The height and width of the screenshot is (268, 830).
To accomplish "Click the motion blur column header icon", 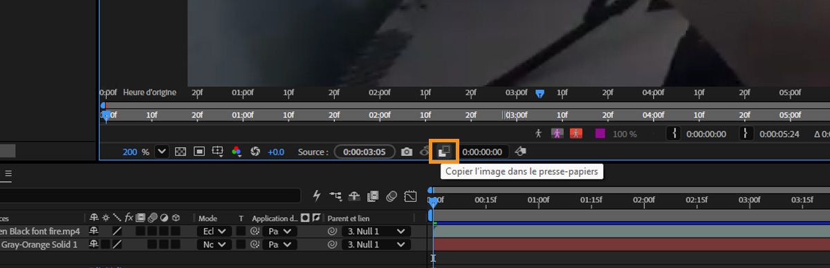I will pyautogui.click(x=152, y=218).
